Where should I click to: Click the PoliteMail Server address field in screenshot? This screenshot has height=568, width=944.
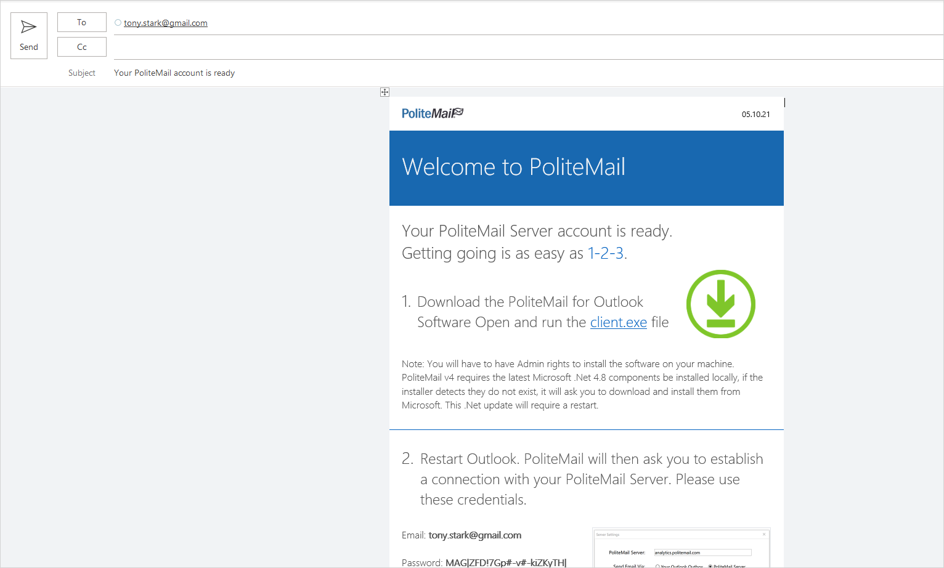tap(702, 553)
